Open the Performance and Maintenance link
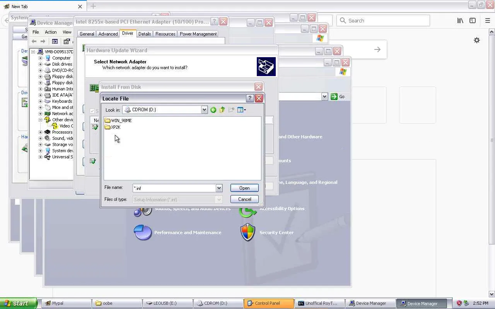 (x=188, y=233)
